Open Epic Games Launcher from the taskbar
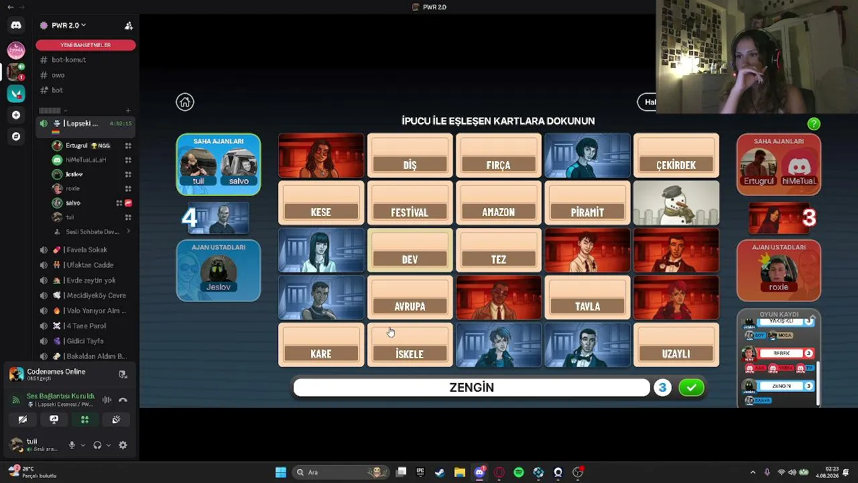Viewport: 858px width, 483px height. (420, 472)
